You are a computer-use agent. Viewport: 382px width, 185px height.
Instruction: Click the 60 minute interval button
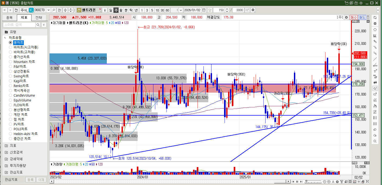(x=167, y=10)
